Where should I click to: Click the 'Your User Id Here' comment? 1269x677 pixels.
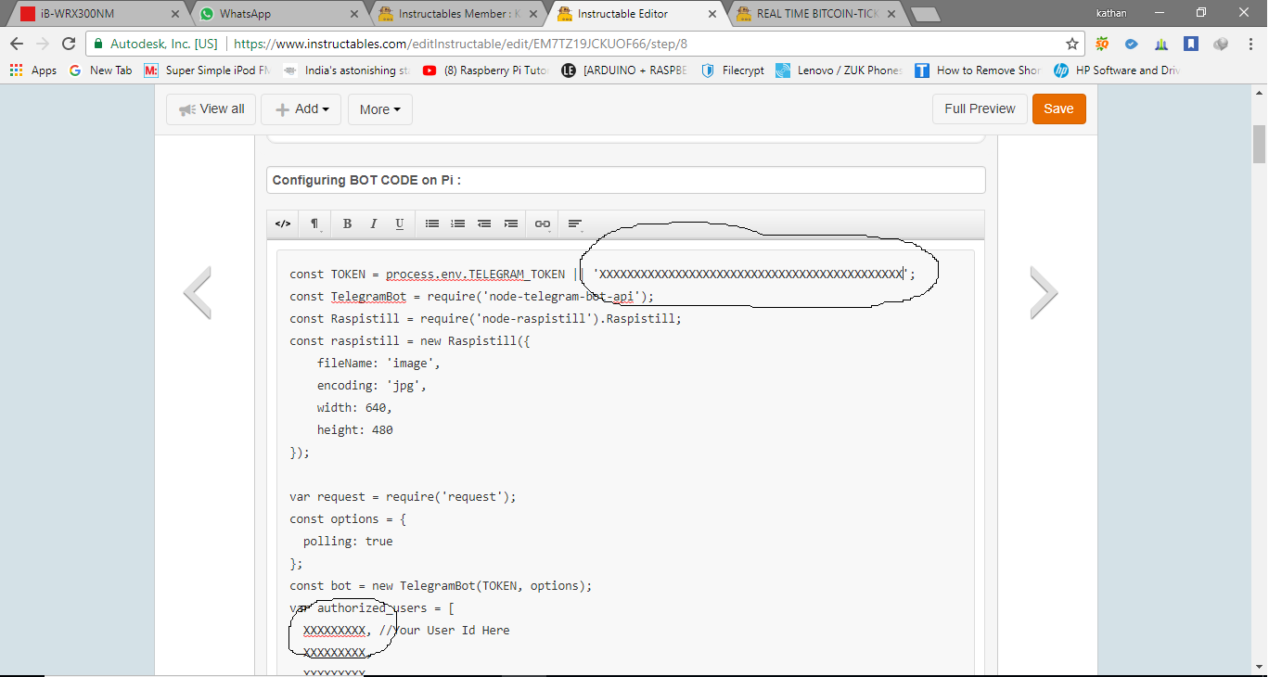tap(444, 631)
